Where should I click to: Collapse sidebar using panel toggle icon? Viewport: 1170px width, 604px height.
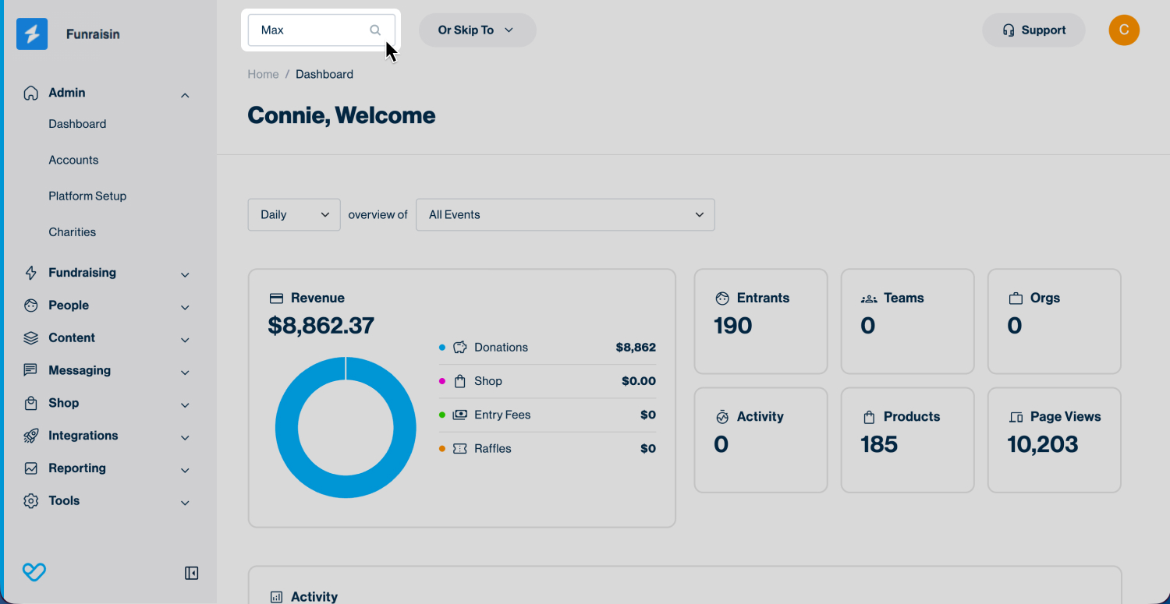(191, 573)
